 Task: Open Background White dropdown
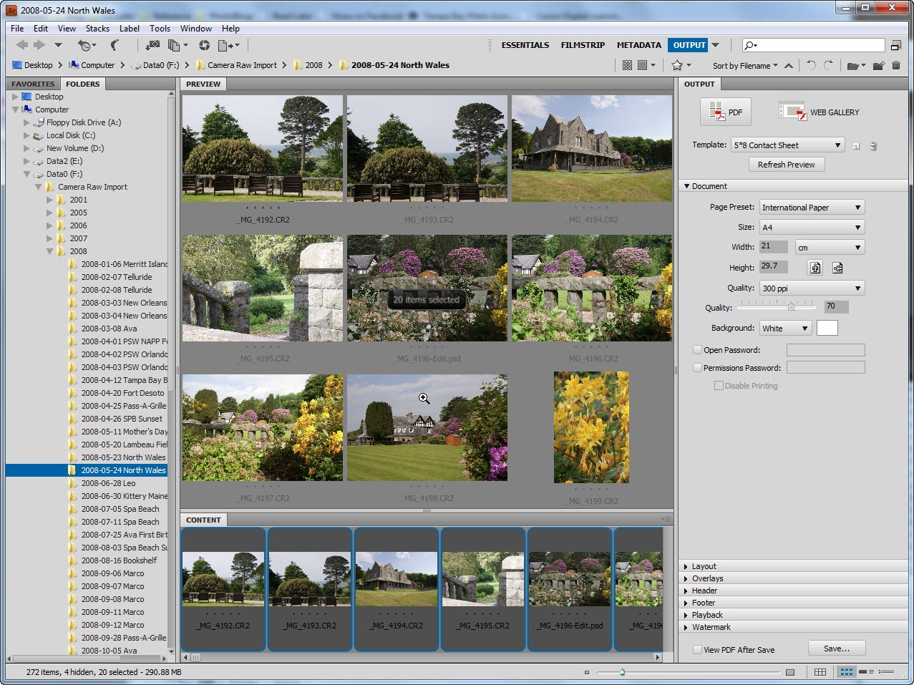click(785, 329)
